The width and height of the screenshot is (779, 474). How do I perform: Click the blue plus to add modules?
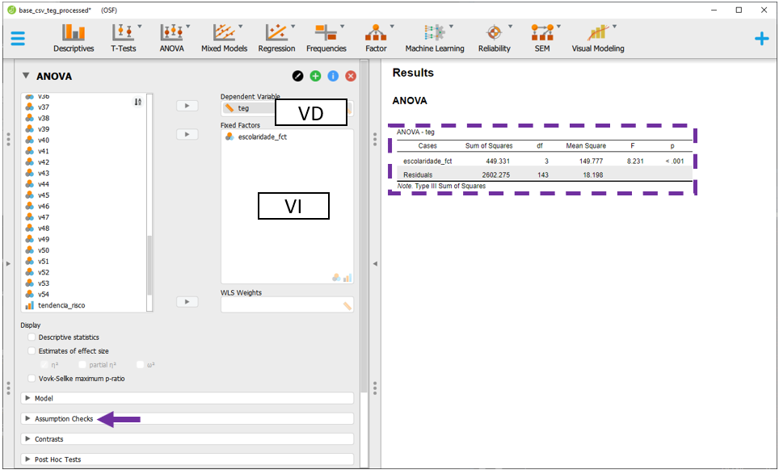pyautogui.click(x=761, y=38)
